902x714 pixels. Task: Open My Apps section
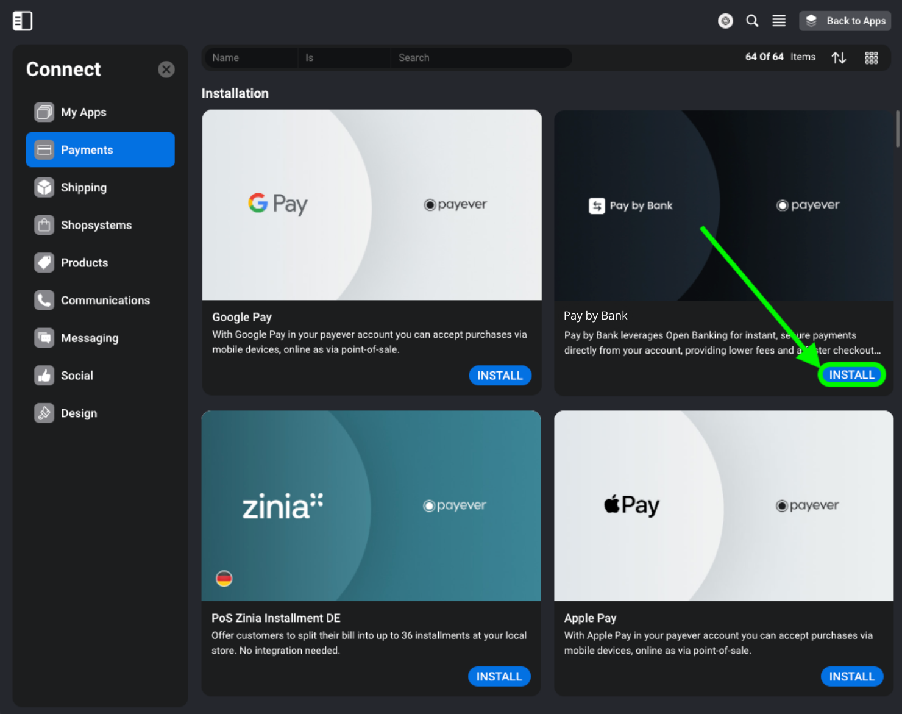tap(101, 112)
